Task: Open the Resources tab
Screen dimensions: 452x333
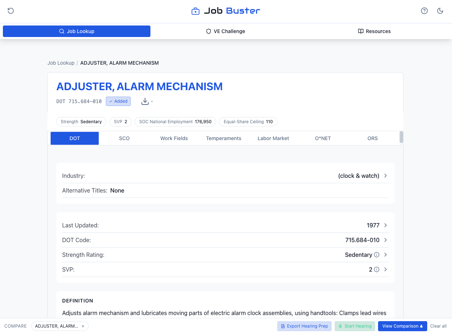Action: (374, 31)
